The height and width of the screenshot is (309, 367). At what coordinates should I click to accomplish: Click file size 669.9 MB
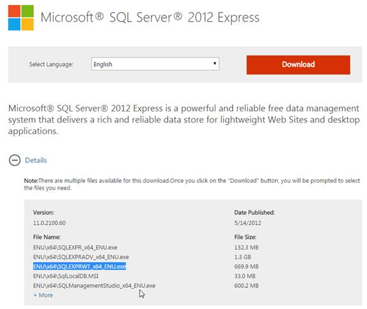point(247,266)
